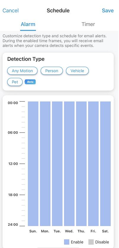
Task: Click the 06:00 time marker
Action: [13, 132]
